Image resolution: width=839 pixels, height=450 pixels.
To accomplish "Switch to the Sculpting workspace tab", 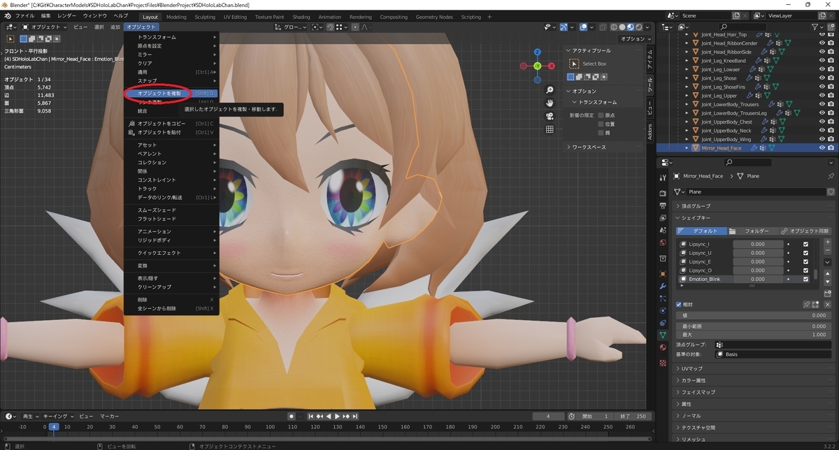I will (x=205, y=17).
